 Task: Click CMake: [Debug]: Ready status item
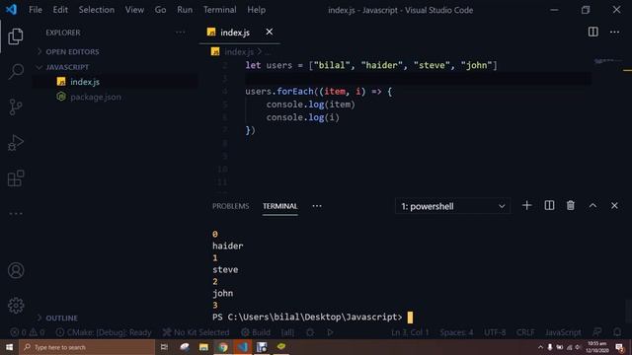104,332
